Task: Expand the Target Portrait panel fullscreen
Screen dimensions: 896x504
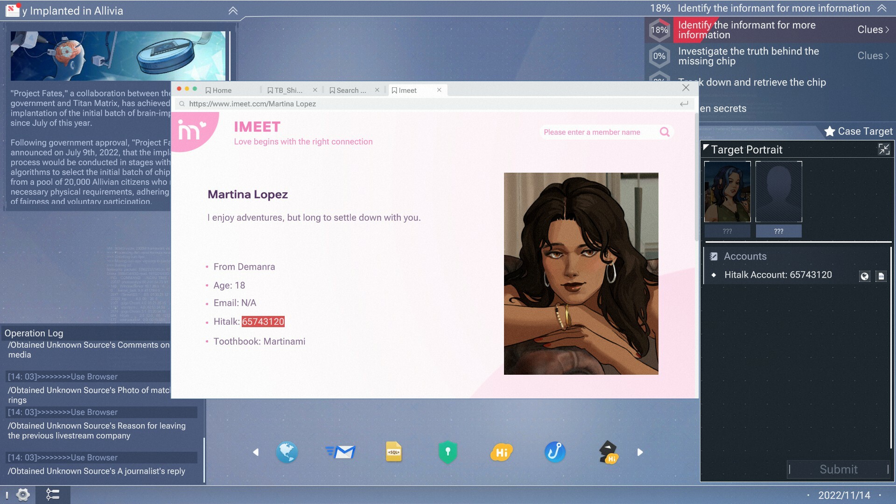Action: click(x=885, y=149)
